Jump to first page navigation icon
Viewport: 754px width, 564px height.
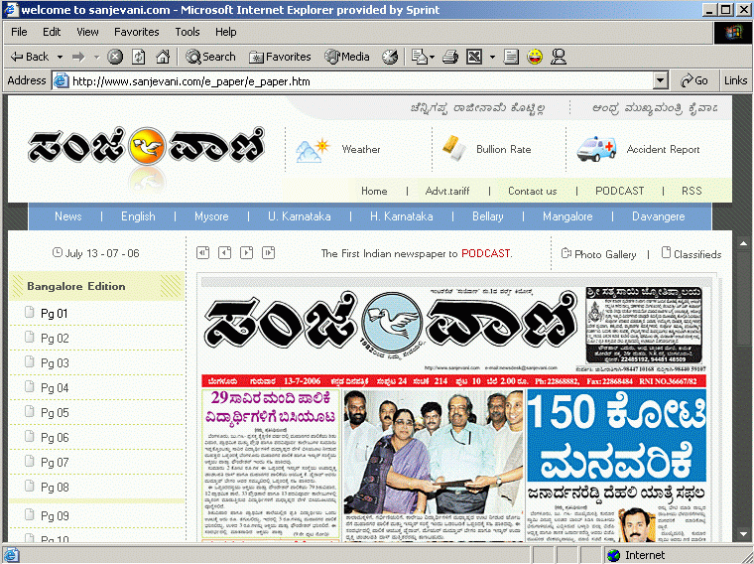[203, 252]
